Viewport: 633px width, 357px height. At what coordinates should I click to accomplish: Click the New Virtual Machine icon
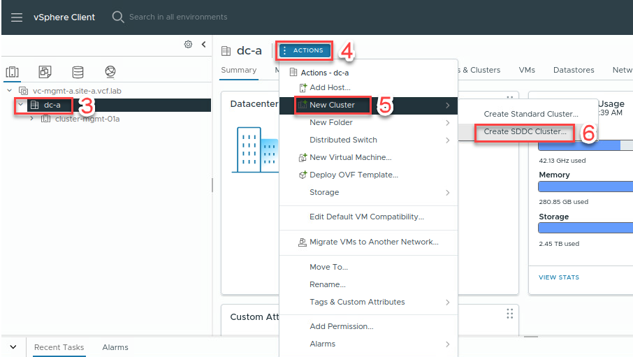click(x=303, y=157)
